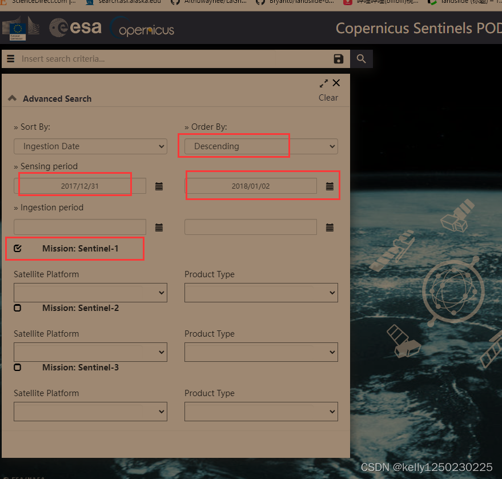Open Sentinel-3 Product Type dropdown
Screen dimensions: 502x479
click(261, 412)
